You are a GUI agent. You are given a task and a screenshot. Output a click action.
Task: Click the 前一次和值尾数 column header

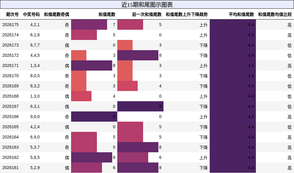(x=147, y=14)
